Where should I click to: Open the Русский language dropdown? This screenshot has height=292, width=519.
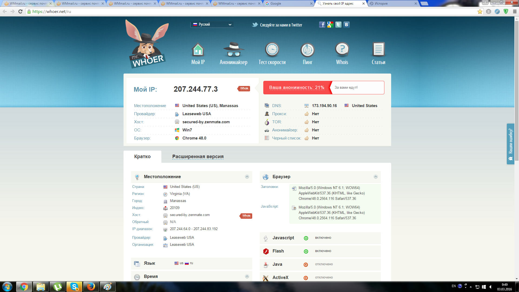pyautogui.click(x=212, y=24)
